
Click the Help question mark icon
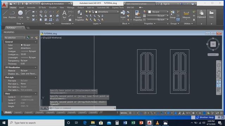click(x=193, y=4)
